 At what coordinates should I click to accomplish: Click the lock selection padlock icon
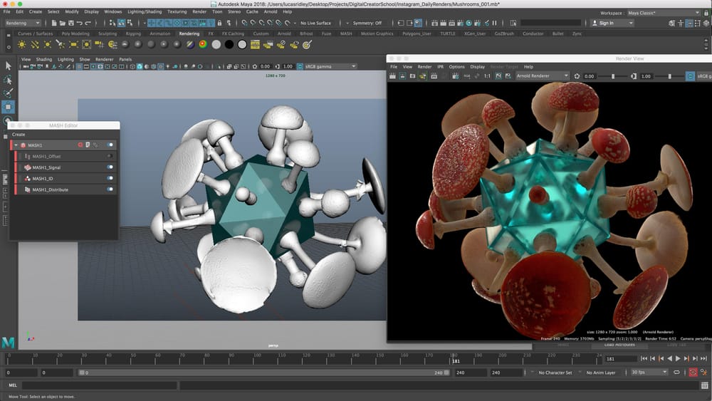(220, 23)
